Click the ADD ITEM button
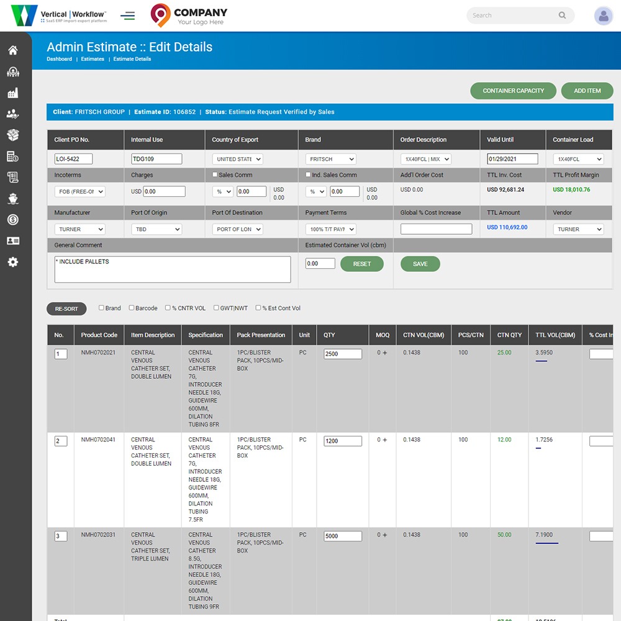 [x=587, y=91]
